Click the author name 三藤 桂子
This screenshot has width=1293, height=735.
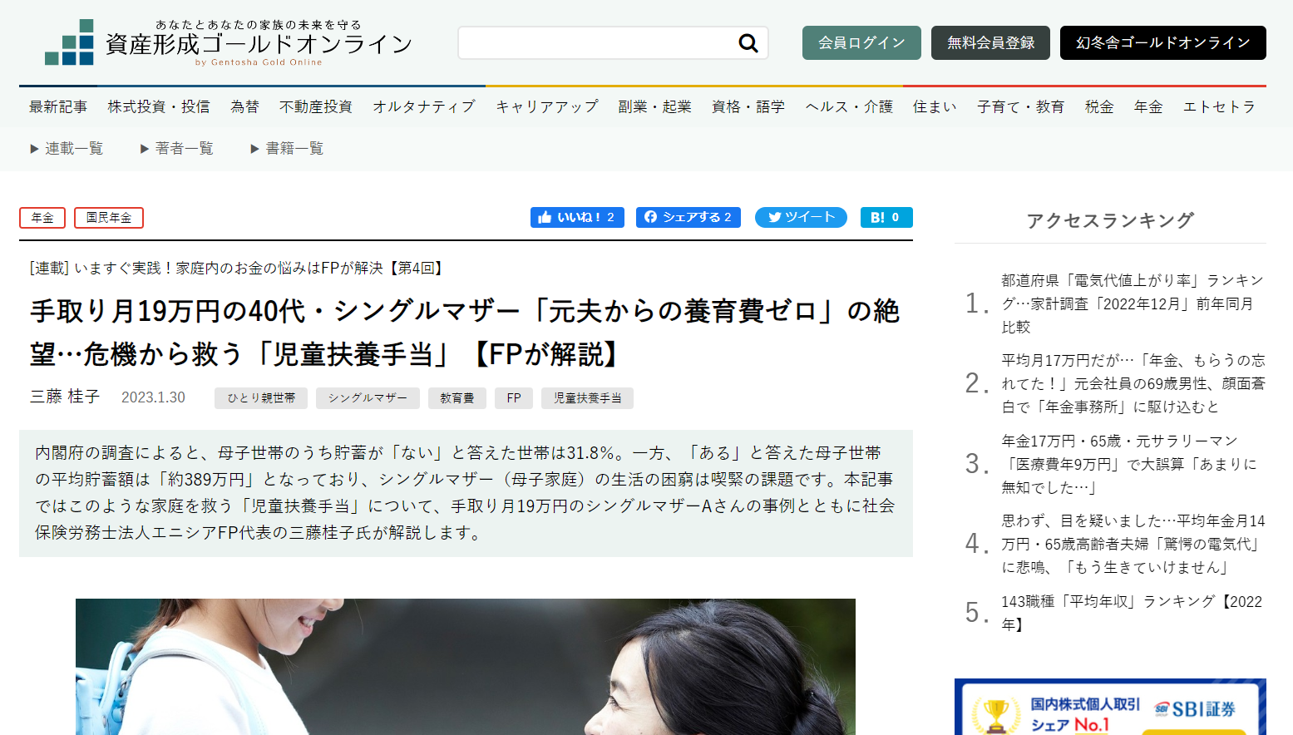[65, 397]
